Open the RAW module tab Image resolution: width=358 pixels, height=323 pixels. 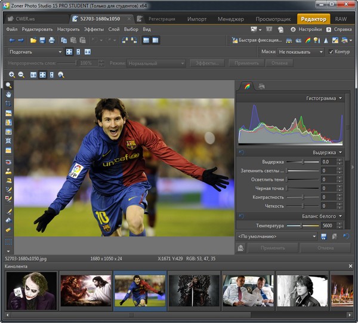(x=341, y=19)
